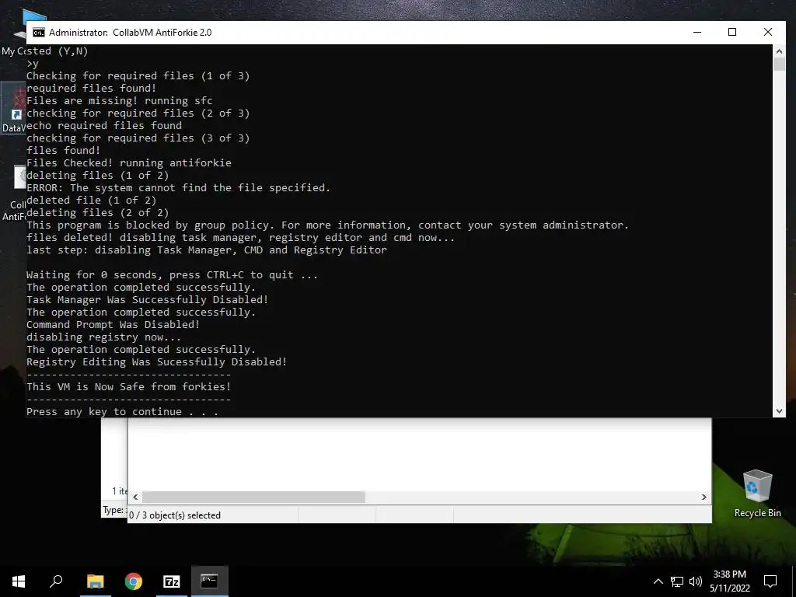Click 'This VM is Now Safe from forkies!' line
Image resolution: width=796 pixels, height=597 pixels.
coord(129,387)
